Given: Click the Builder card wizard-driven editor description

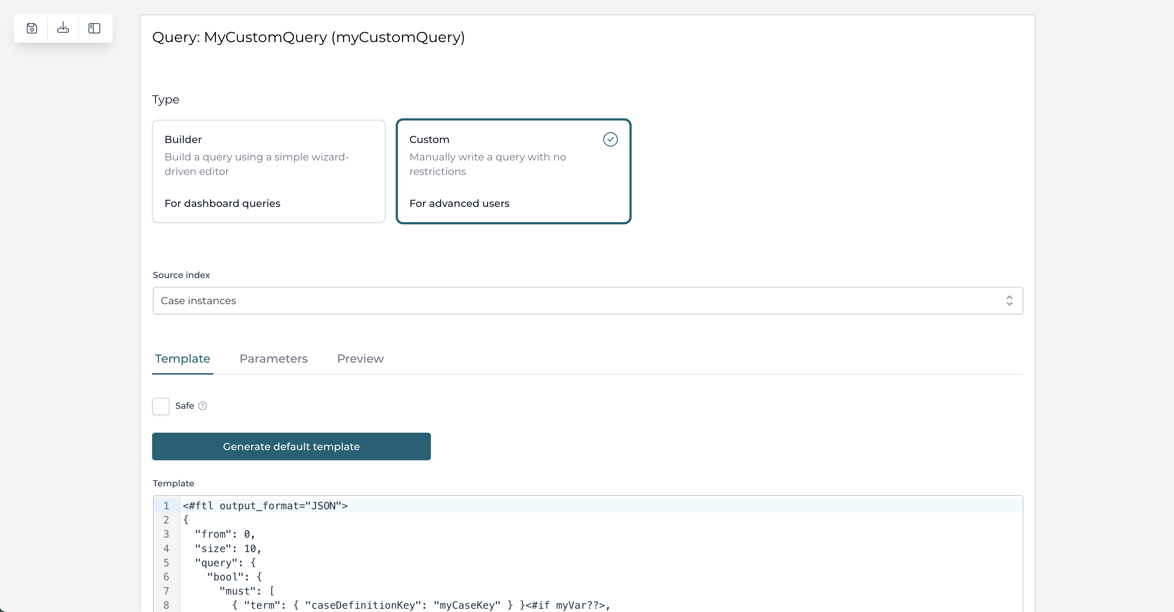Looking at the screenshot, I should pyautogui.click(x=256, y=164).
